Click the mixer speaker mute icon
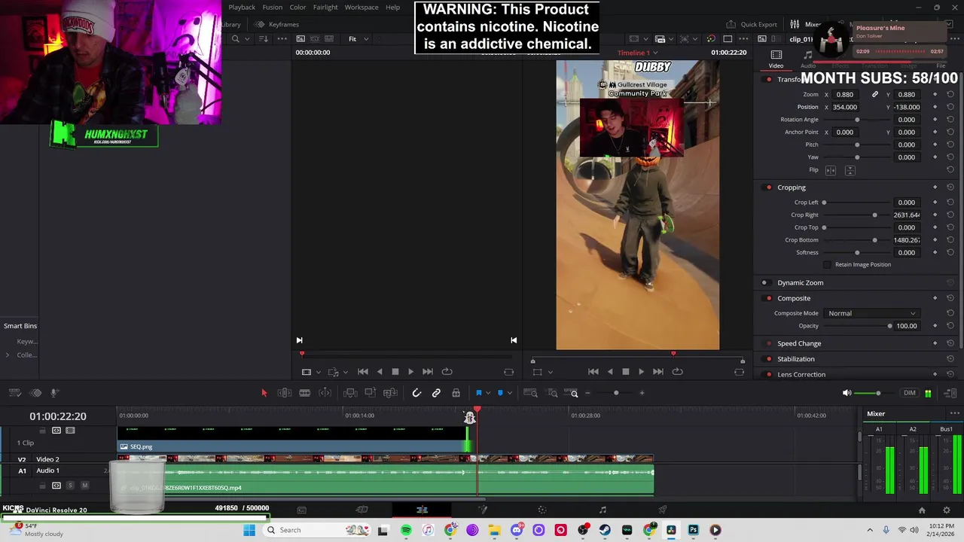The image size is (964, 542). pyautogui.click(x=847, y=393)
